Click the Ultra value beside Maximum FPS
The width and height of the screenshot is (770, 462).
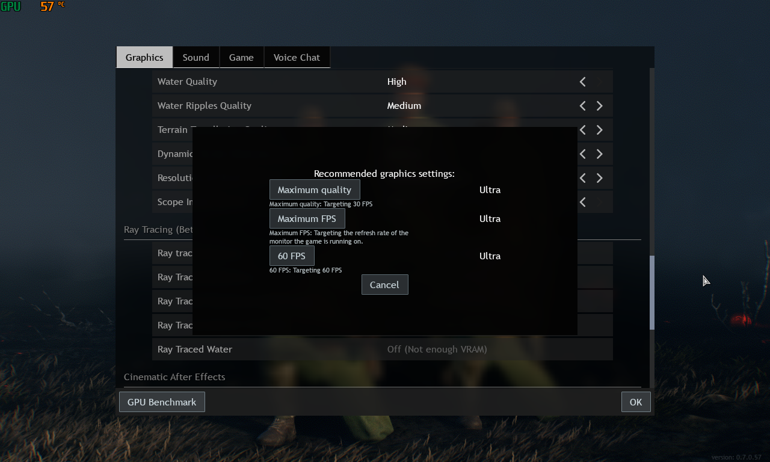(490, 218)
